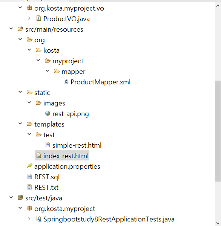Screen dimensions: 221x226
Task: Click the templates folder icon
Action: pyautogui.click(x=29, y=124)
